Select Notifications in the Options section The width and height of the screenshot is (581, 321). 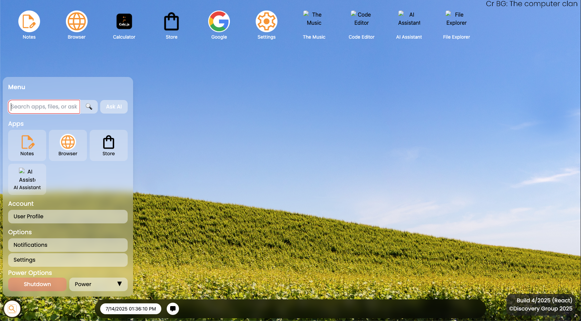(68, 245)
